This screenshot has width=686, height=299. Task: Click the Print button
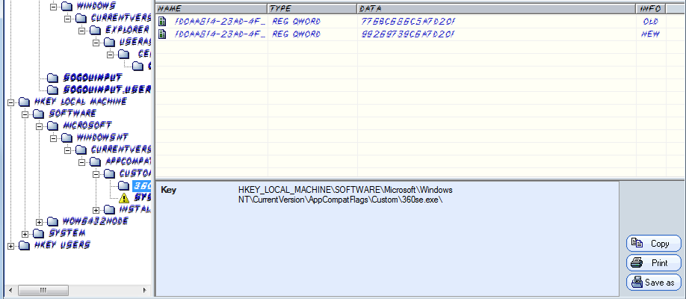pyautogui.click(x=654, y=263)
